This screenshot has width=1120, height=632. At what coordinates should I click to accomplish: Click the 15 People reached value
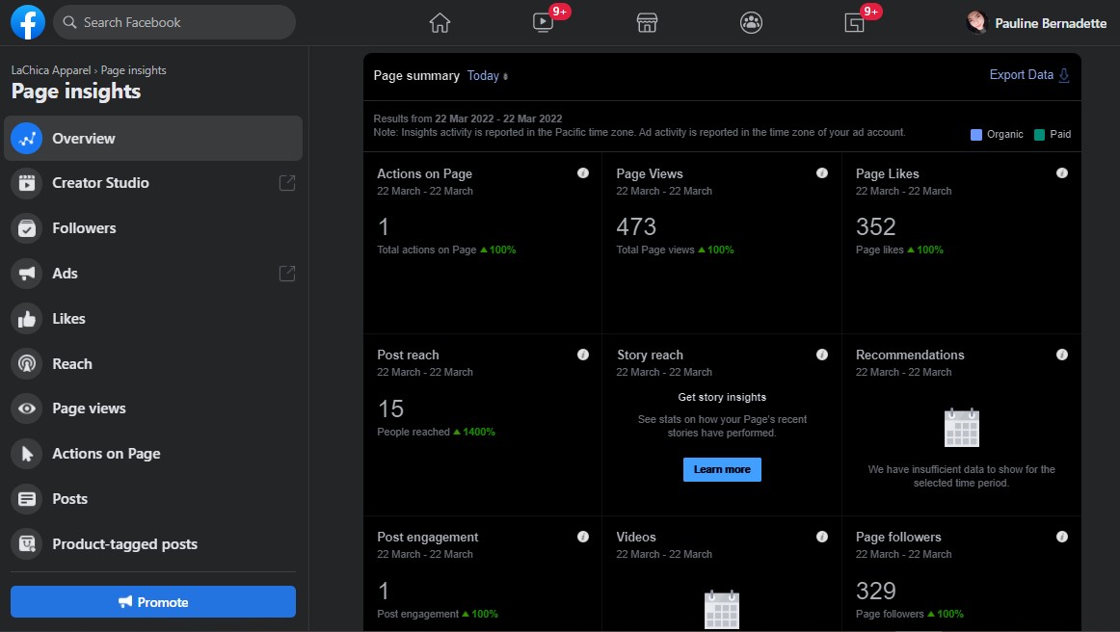pyautogui.click(x=390, y=409)
